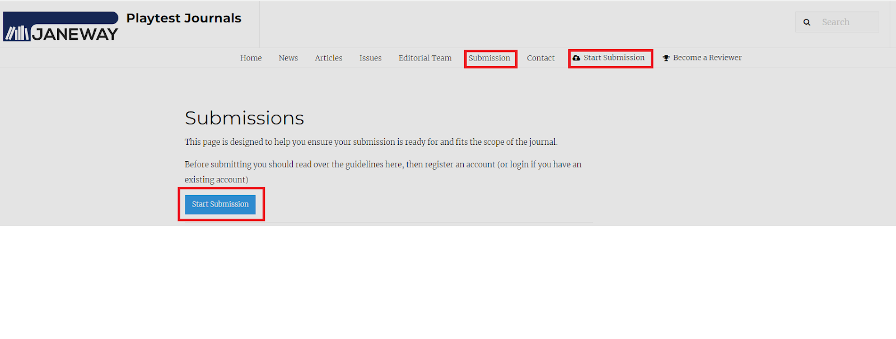The height and width of the screenshot is (339, 896).
Task: Focus the Search input field
Action: point(837,22)
